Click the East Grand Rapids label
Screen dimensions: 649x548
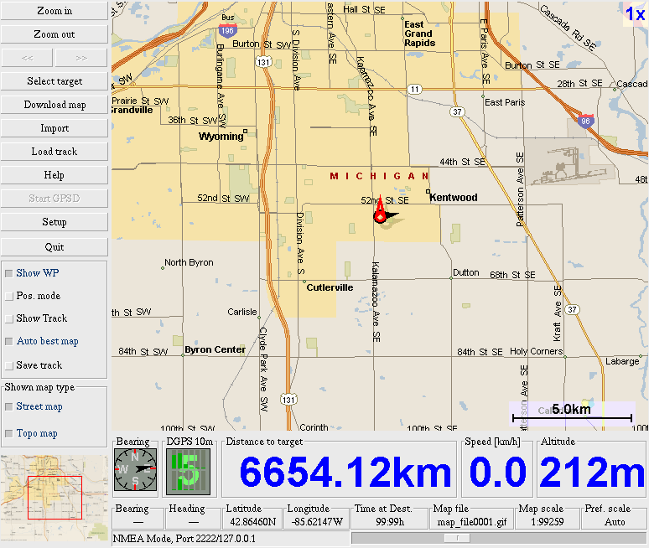(x=419, y=34)
